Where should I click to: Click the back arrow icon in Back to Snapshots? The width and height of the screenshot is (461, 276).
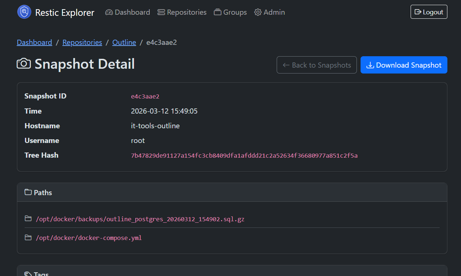tap(286, 65)
